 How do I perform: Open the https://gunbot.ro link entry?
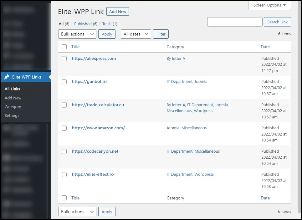[x=90, y=82]
